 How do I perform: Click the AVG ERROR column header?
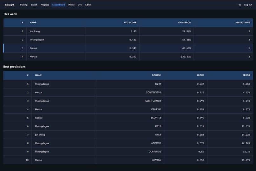184,23
